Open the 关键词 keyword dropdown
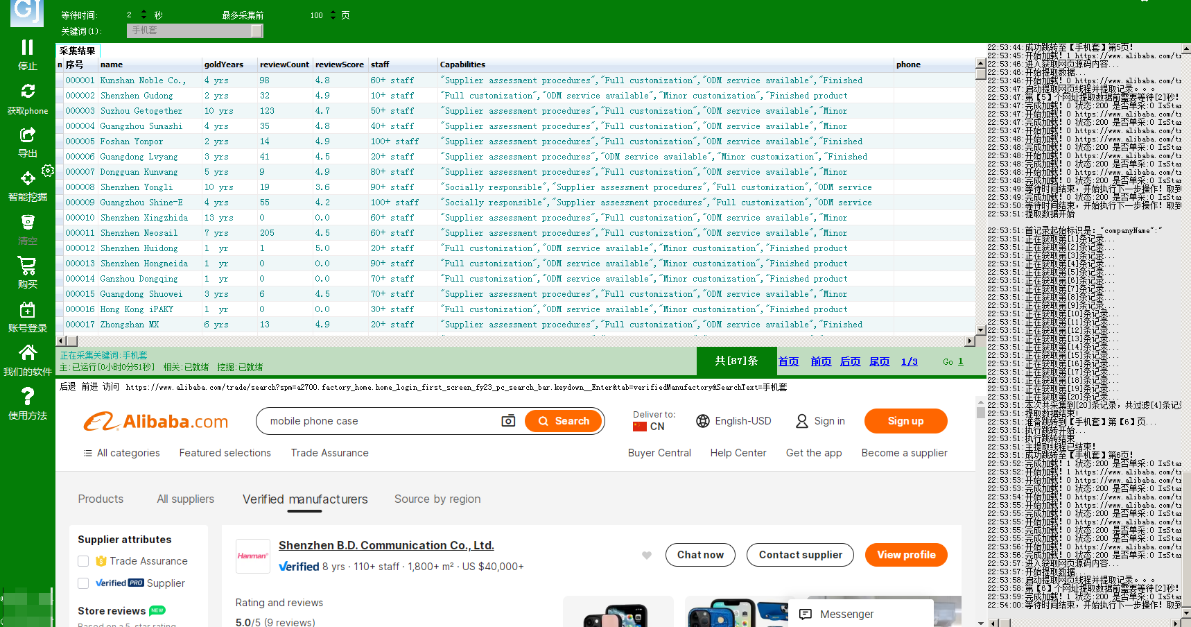 (x=257, y=31)
